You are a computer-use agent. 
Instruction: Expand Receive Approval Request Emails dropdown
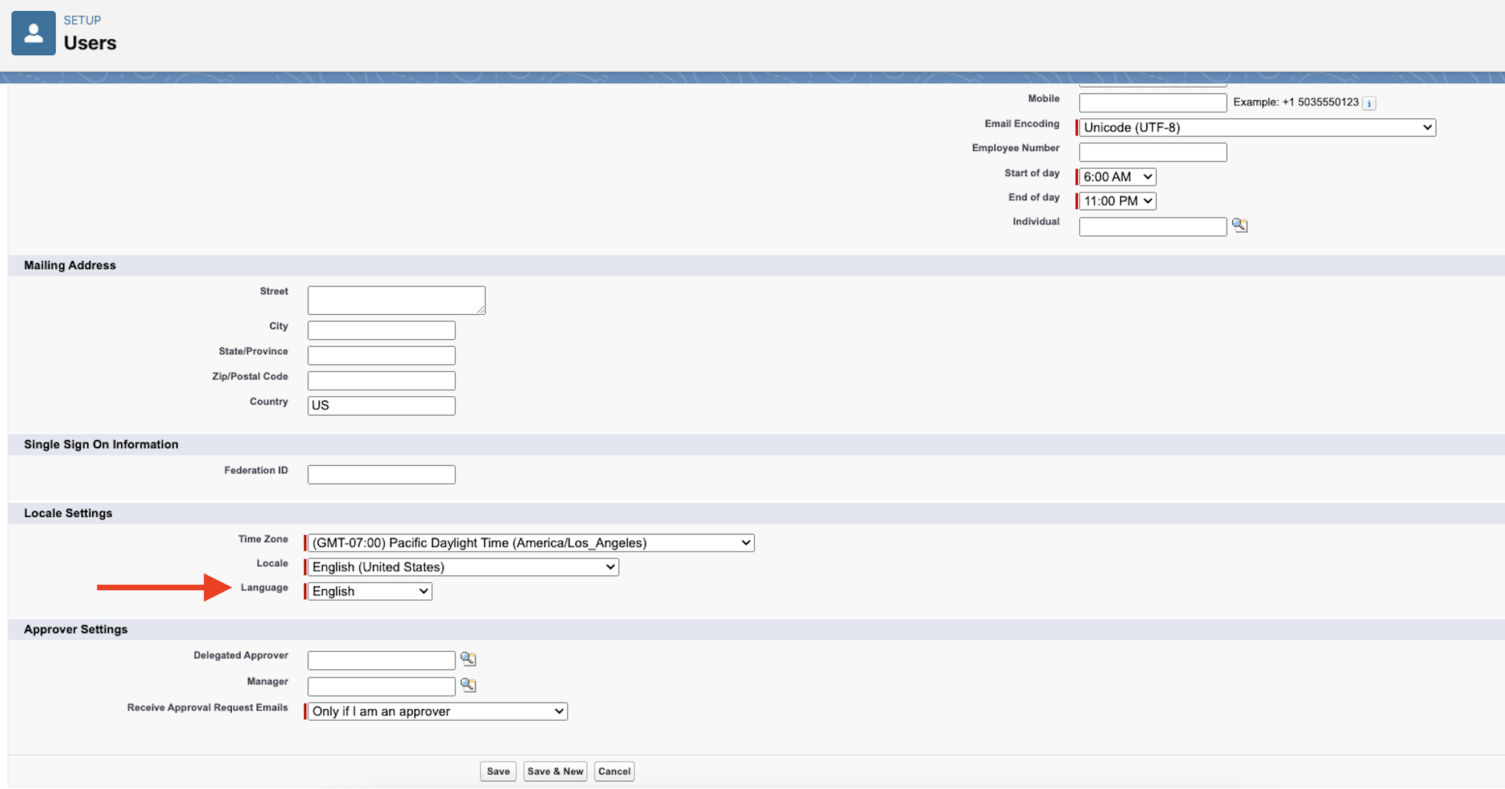coord(437,711)
